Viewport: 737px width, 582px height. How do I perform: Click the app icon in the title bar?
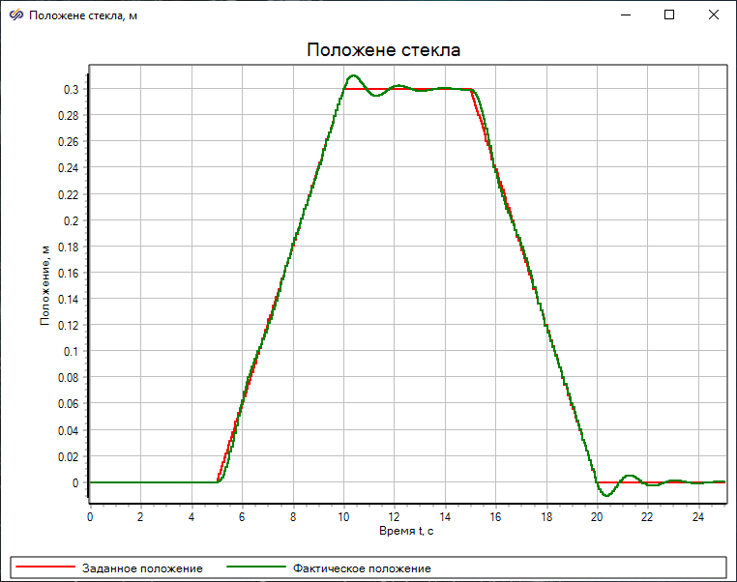15,15
